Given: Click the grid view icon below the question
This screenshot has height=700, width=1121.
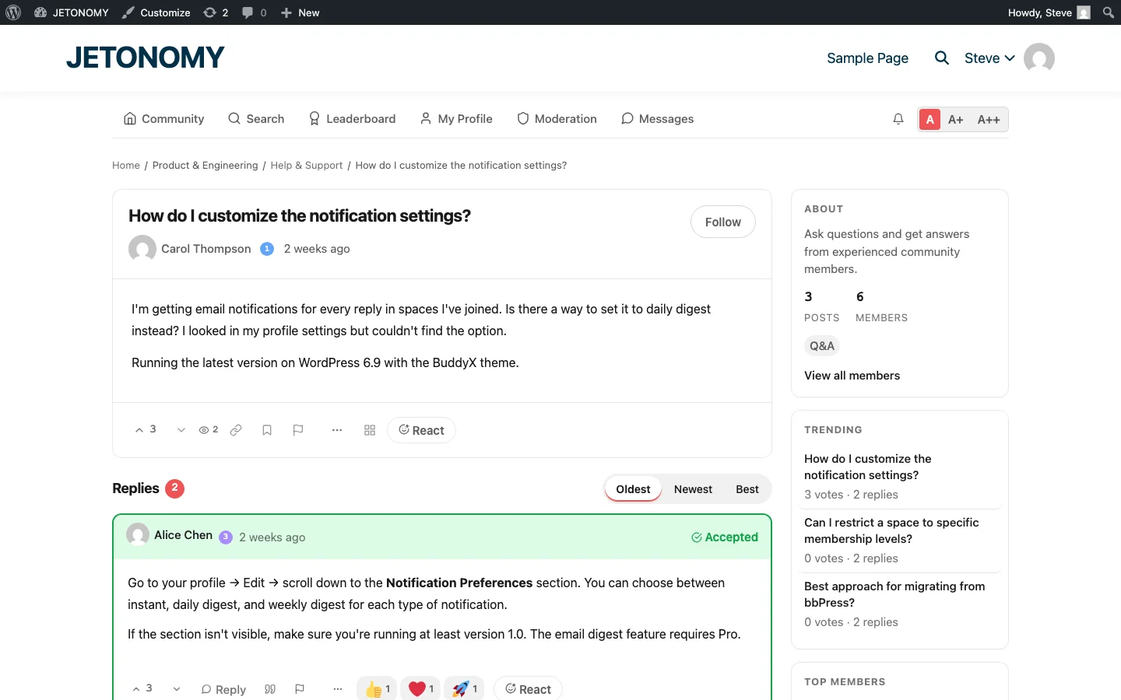Looking at the screenshot, I should [370, 430].
